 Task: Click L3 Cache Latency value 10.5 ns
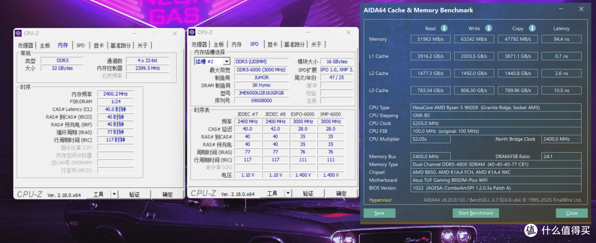[x=561, y=90]
